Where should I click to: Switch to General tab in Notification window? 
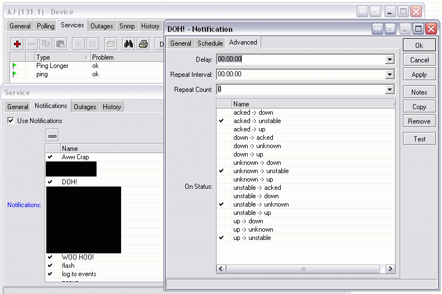coord(181,43)
